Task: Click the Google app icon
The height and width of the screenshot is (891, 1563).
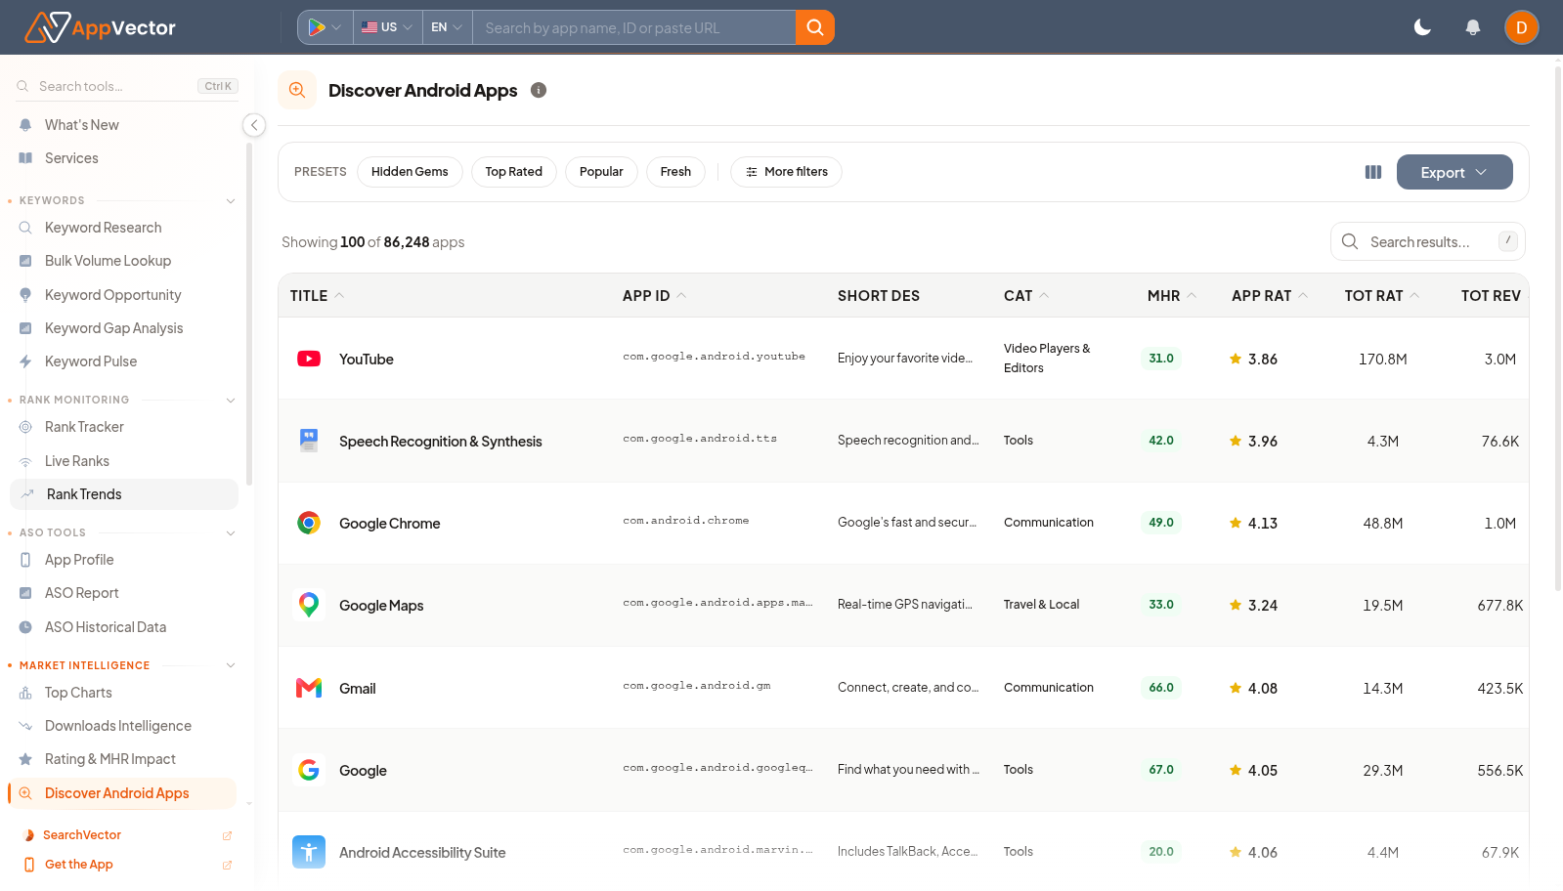Action: [309, 770]
